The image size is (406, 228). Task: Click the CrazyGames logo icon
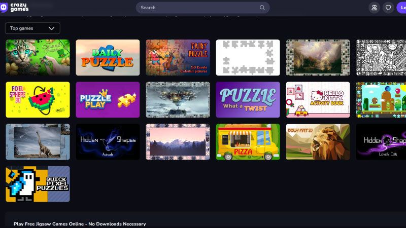5,8
